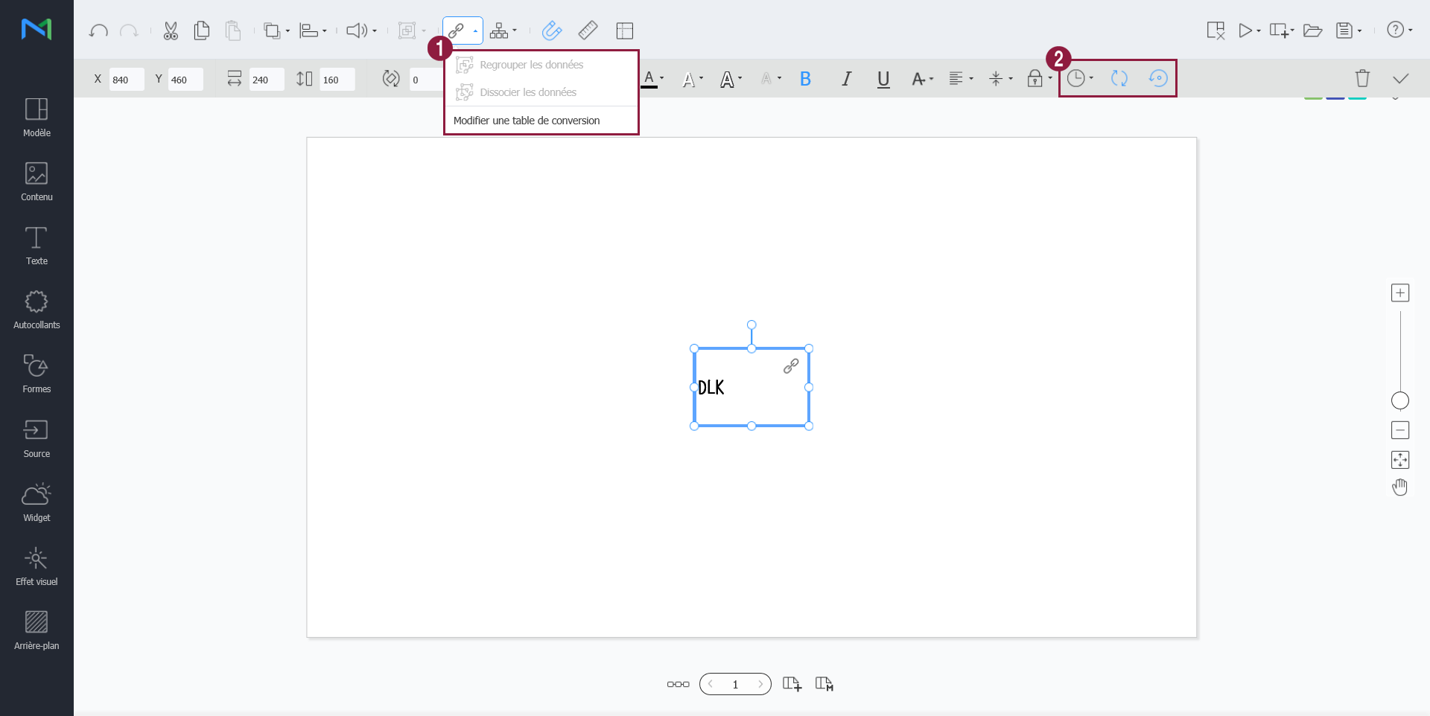Image resolution: width=1430 pixels, height=716 pixels.
Task: Select the hand pan tool
Action: point(1400,488)
